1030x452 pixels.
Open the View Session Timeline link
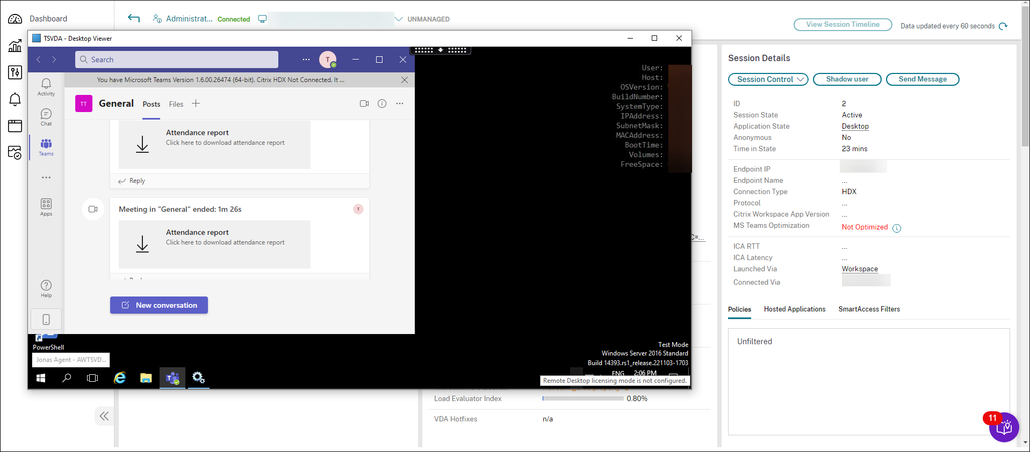tap(842, 25)
